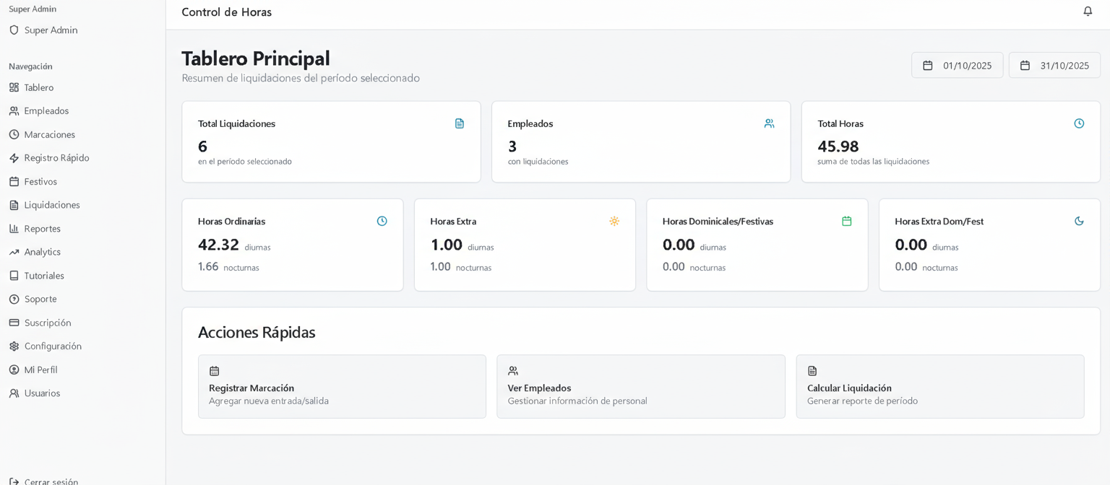
Task: Click the credit card icon beside Suscripción
Action: tap(14, 323)
